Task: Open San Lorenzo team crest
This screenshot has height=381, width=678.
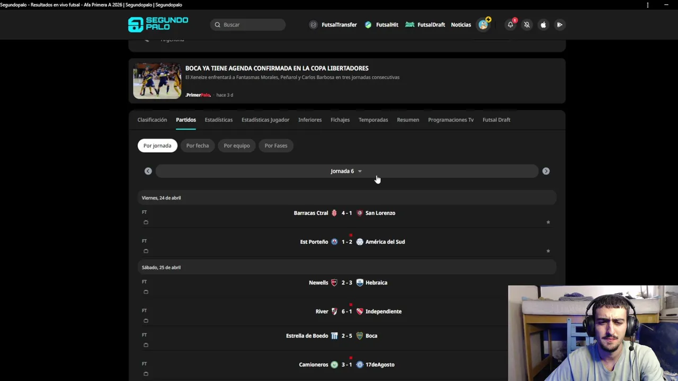Action: click(360, 213)
